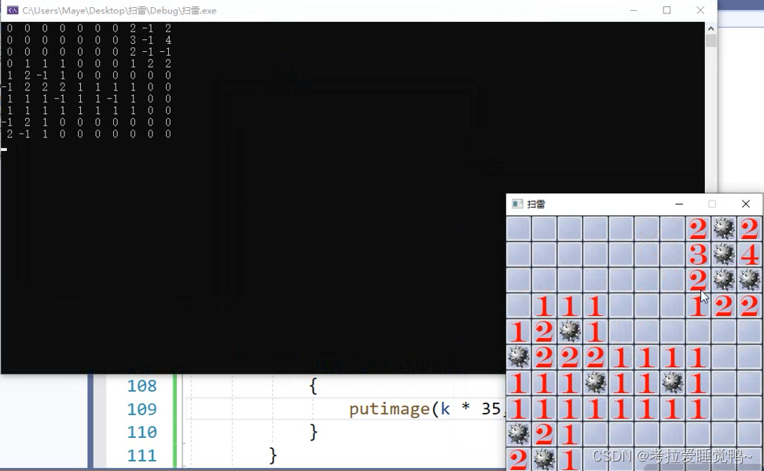Click the blank tile ending the sixth row
This screenshot has height=471, width=764.
[749, 358]
